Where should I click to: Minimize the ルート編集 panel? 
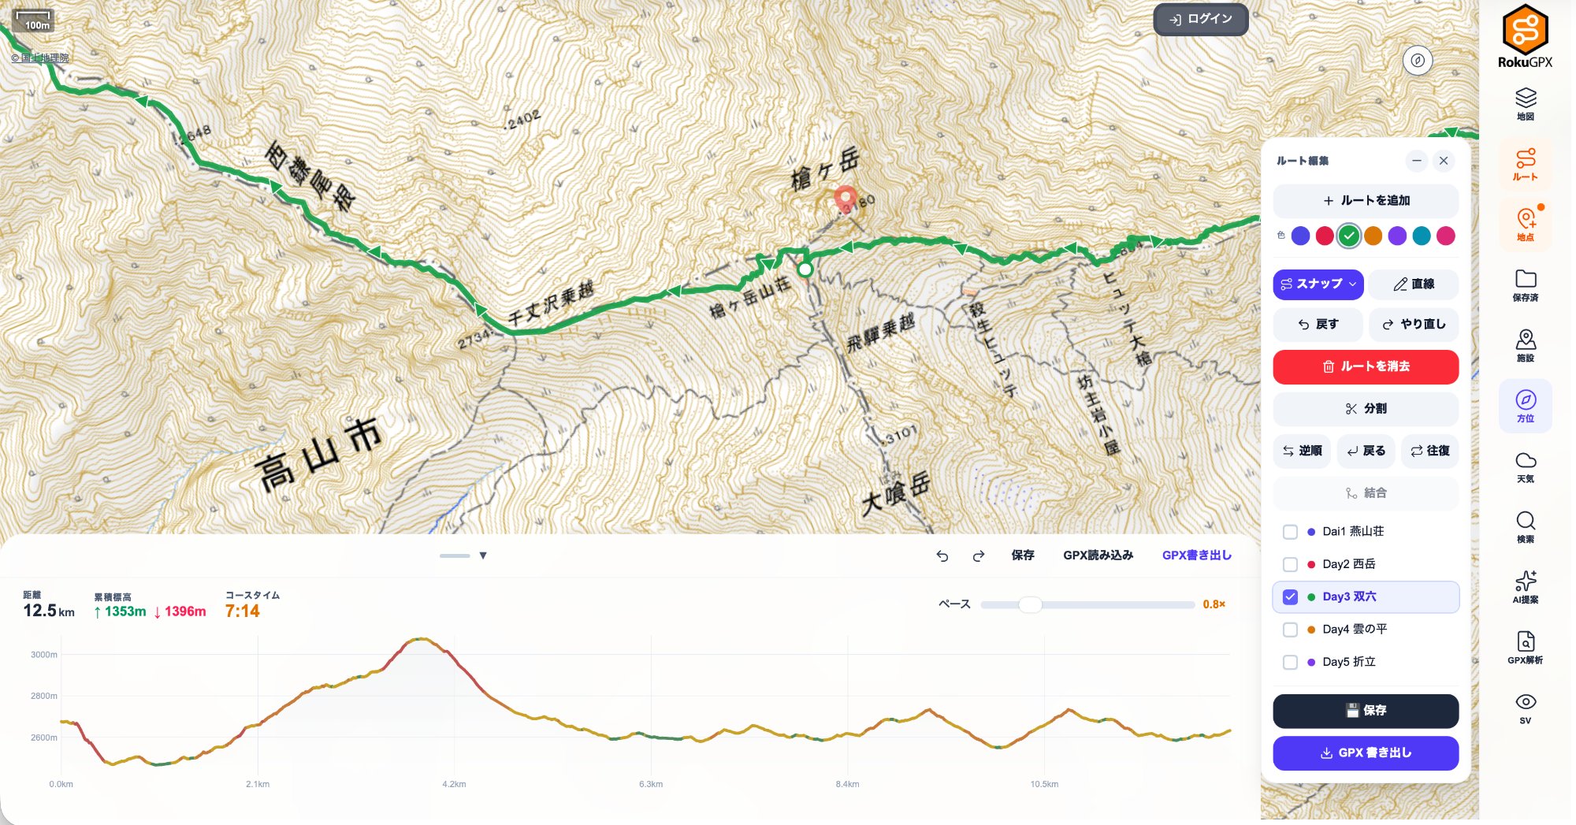(1416, 161)
